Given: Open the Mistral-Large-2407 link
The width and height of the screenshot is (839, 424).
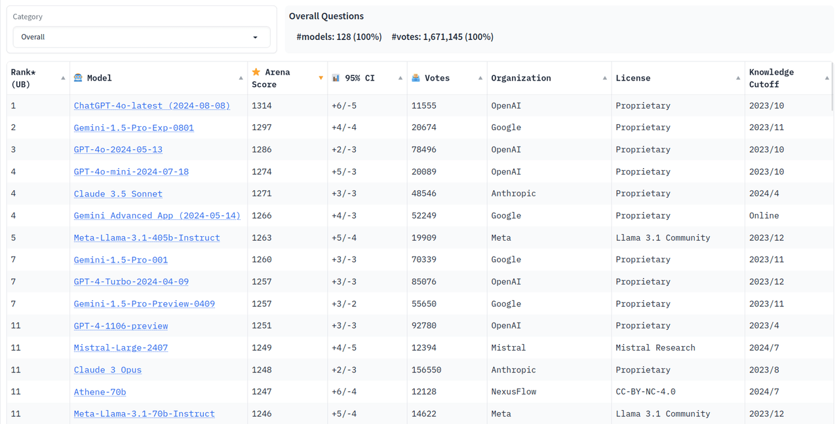Looking at the screenshot, I should tap(121, 347).
